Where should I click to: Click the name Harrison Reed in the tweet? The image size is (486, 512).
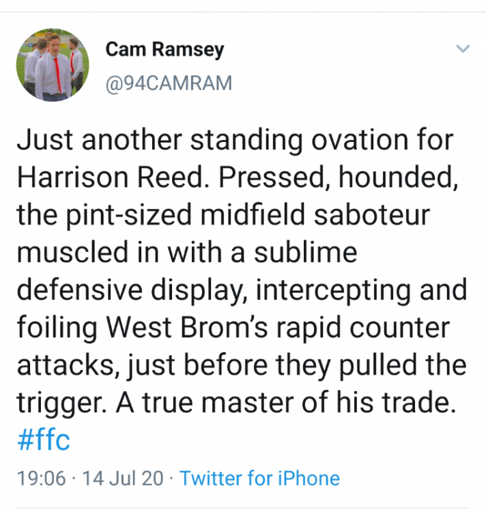pyautogui.click(x=109, y=179)
